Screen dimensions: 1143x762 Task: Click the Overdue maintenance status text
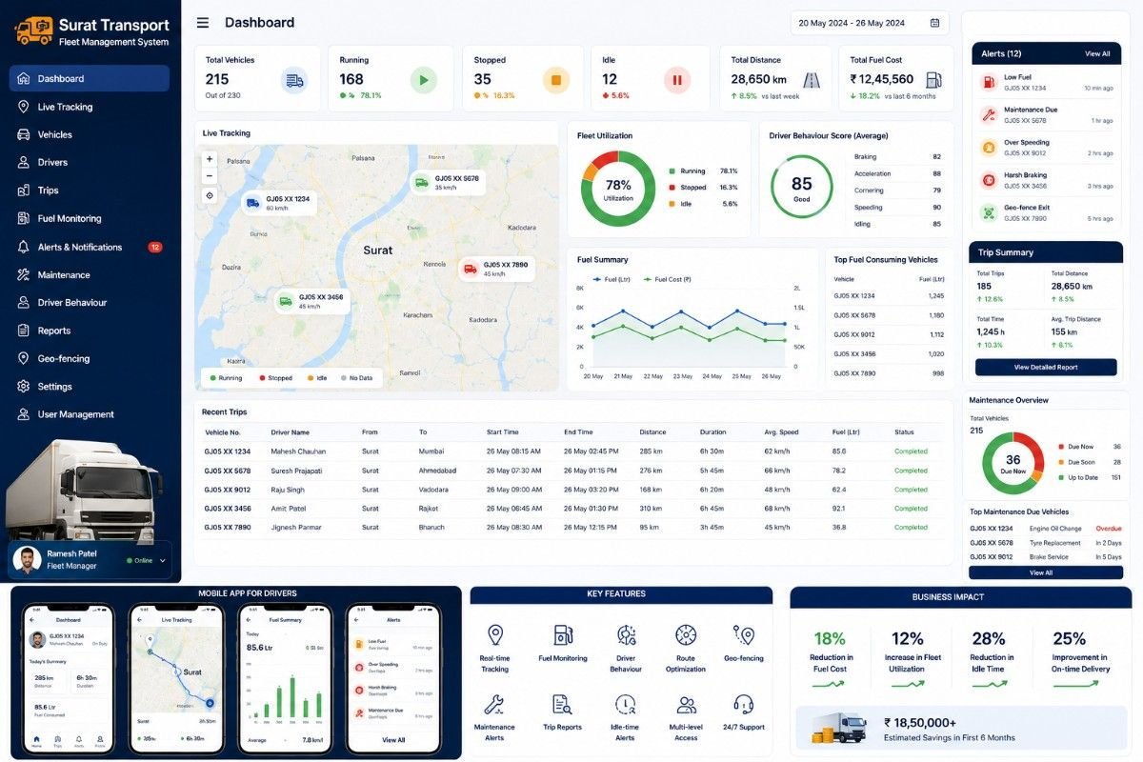click(x=1109, y=528)
